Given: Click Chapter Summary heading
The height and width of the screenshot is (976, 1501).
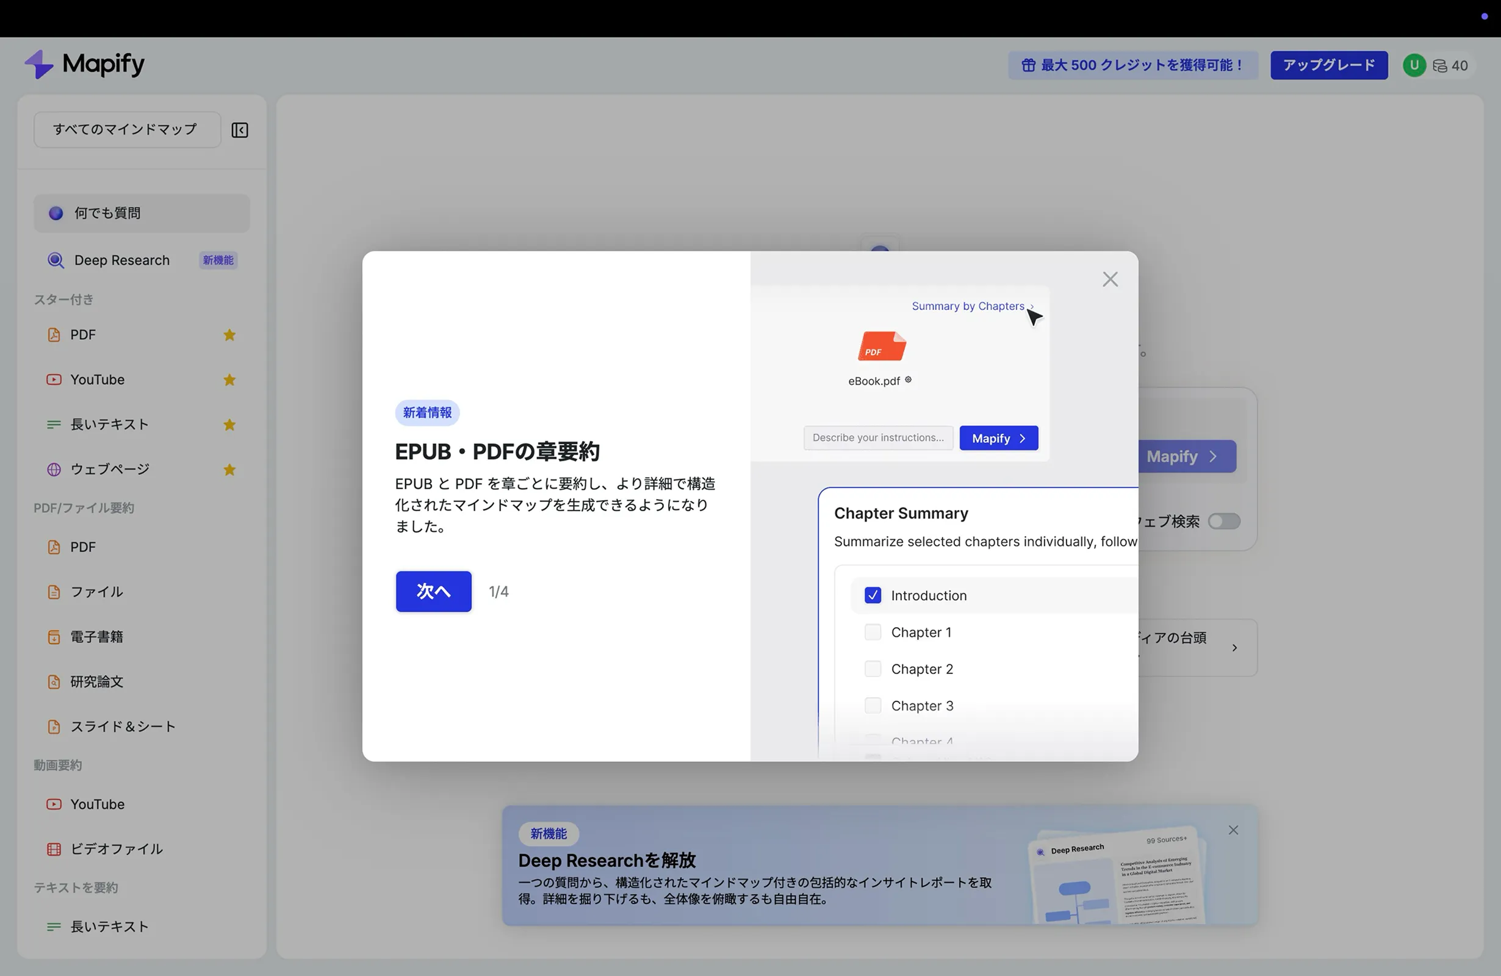Looking at the screenshot, I should (901, 513).
